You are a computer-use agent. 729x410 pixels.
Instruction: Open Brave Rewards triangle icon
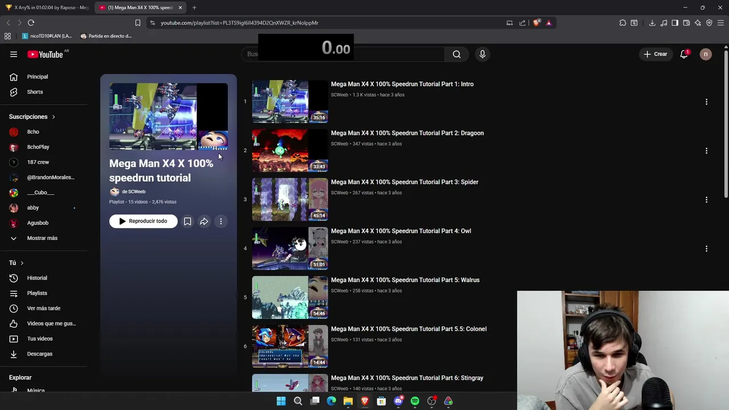(548, 23)
